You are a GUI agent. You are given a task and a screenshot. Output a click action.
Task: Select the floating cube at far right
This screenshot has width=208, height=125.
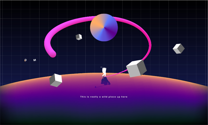pyautogui.click(x=179, y=49)
